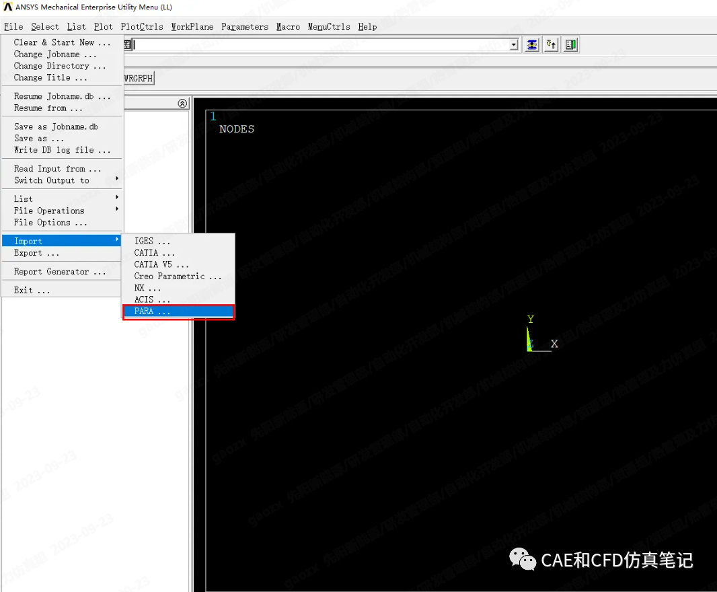This screenshot has height=592, width=717.
Task: Expand the File Operations submenu
Action: [62, 211]
